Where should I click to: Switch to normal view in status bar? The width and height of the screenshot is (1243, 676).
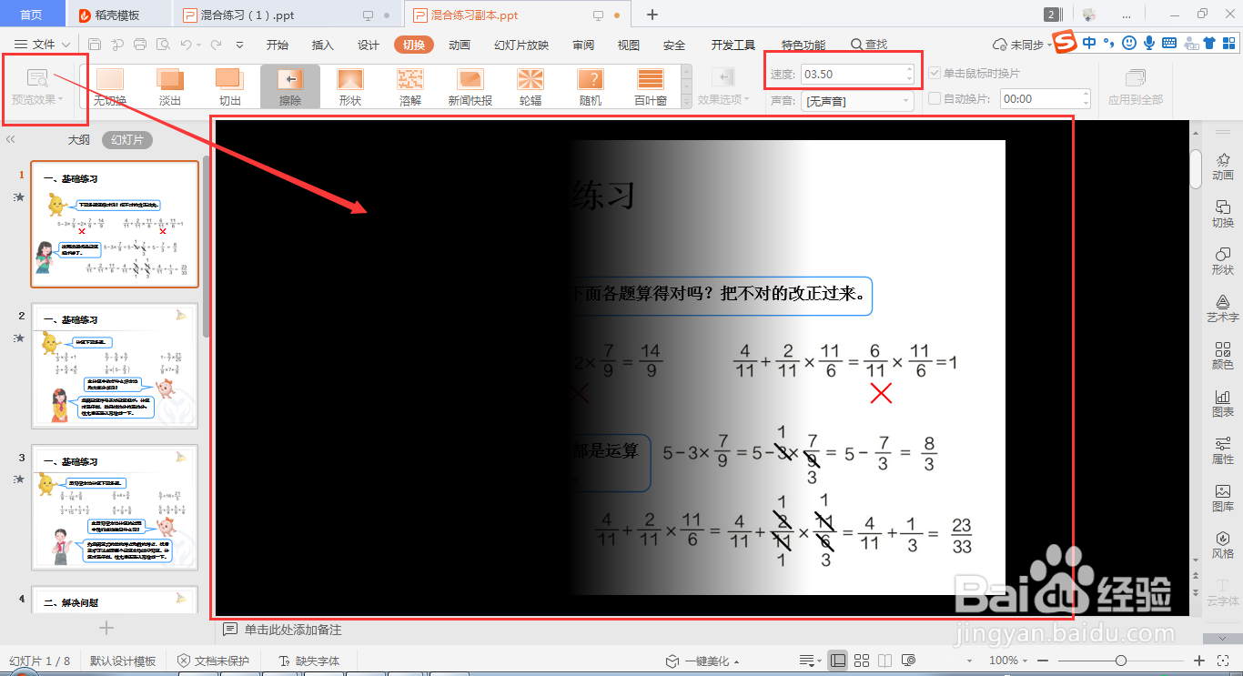[838, 661]
